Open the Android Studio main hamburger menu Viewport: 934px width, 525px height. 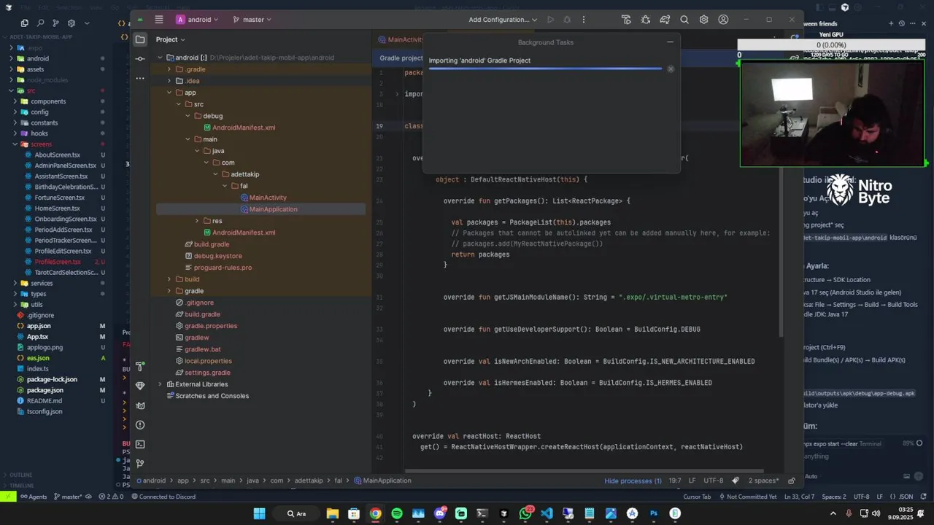click(159, 20)
